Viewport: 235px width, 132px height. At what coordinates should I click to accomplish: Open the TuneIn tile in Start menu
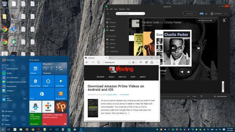tap(48, 107)
